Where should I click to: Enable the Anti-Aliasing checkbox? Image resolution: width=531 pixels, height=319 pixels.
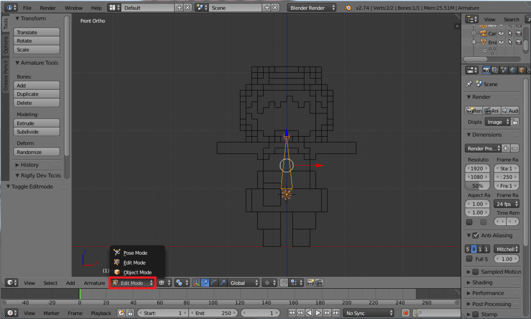click(x=476, y=235)
